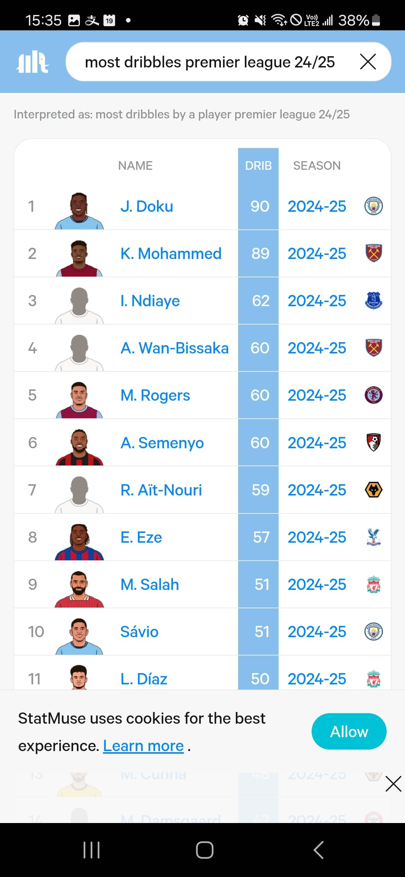Viewport: 405px width, 877px height.
Task: Tap the StatMuse logo icon
Action: pyautogui.click(x=33, y=62)
